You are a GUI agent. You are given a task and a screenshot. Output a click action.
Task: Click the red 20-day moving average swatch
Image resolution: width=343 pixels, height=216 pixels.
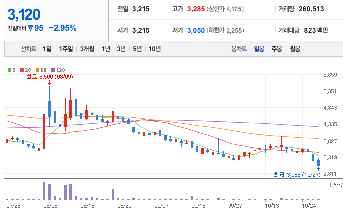pos(22,70)
